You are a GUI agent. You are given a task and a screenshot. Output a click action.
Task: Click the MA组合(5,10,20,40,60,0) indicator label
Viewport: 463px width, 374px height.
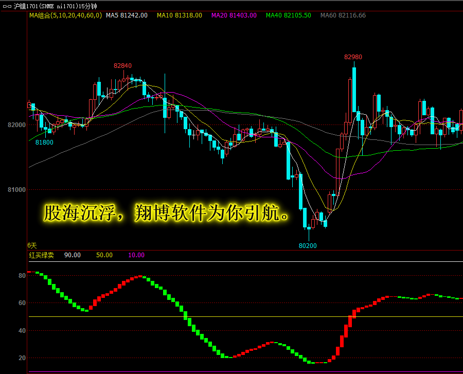coord(65,15)
